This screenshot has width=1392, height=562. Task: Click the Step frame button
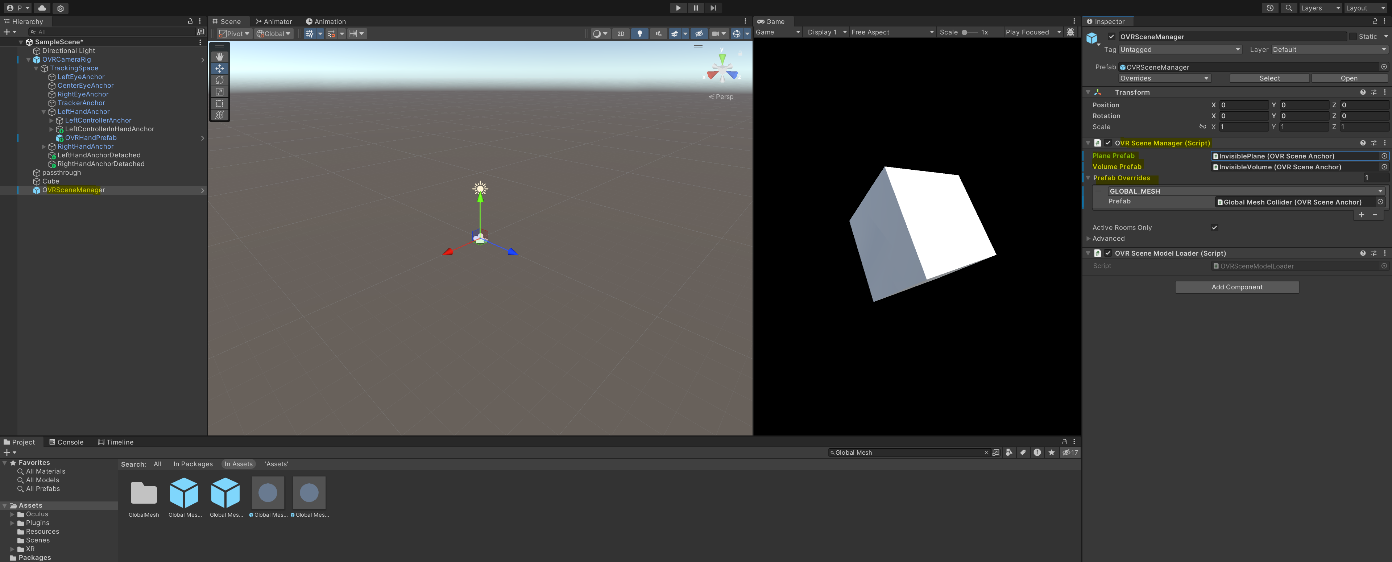point(713,8)
